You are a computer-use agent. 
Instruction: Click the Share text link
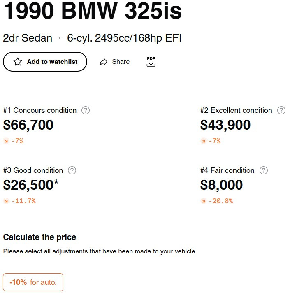121,62
